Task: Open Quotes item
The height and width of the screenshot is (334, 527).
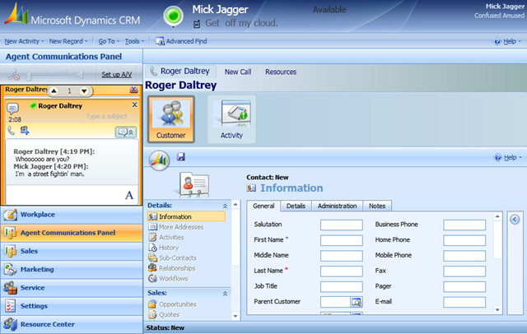Action: 164,314
